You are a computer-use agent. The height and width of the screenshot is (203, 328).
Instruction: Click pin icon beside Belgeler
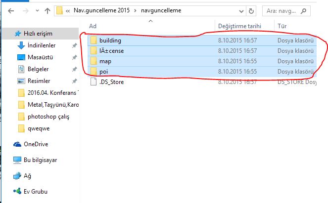75,69
